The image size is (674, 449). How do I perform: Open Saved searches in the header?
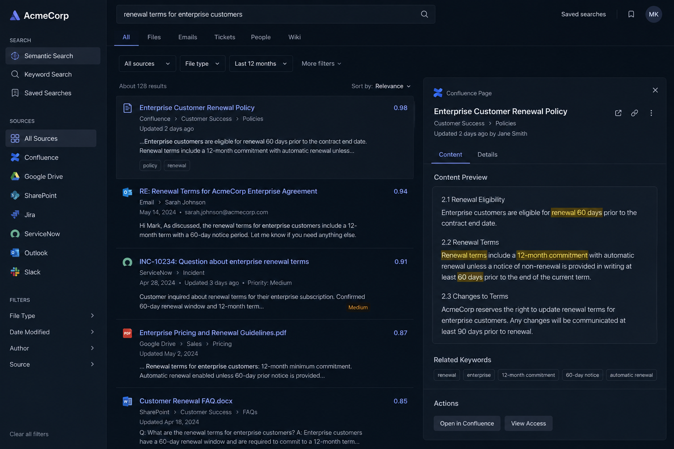pos(583,14)
